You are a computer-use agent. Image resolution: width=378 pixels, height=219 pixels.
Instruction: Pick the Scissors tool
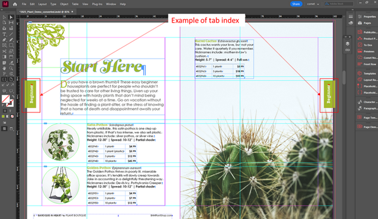[x=4, y=51]
